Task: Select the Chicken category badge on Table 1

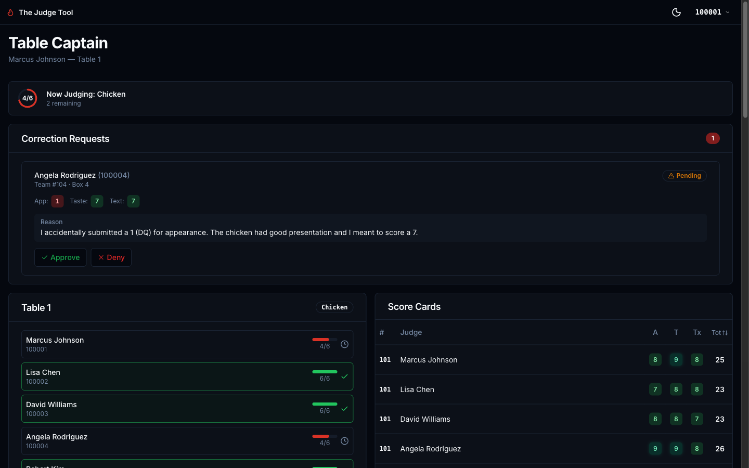Action: point(334,307)
